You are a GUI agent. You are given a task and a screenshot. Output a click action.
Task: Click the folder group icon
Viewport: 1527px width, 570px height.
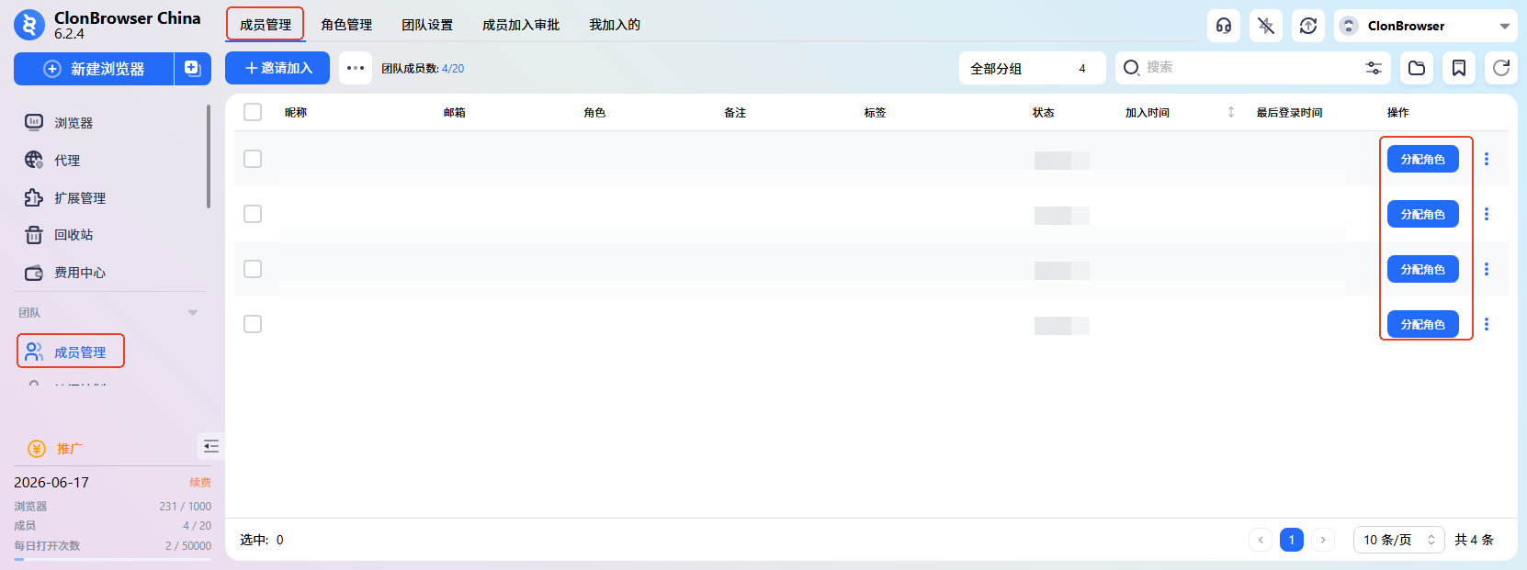(x=1417, y=68)
